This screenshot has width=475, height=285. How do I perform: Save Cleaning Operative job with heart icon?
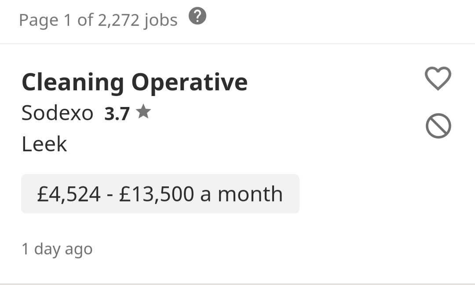(438, 78)
